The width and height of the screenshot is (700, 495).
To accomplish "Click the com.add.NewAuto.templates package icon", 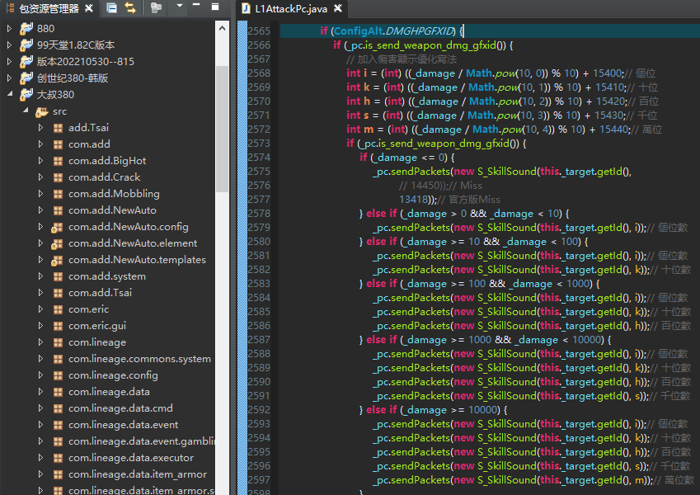I will (x=57, y=261).
